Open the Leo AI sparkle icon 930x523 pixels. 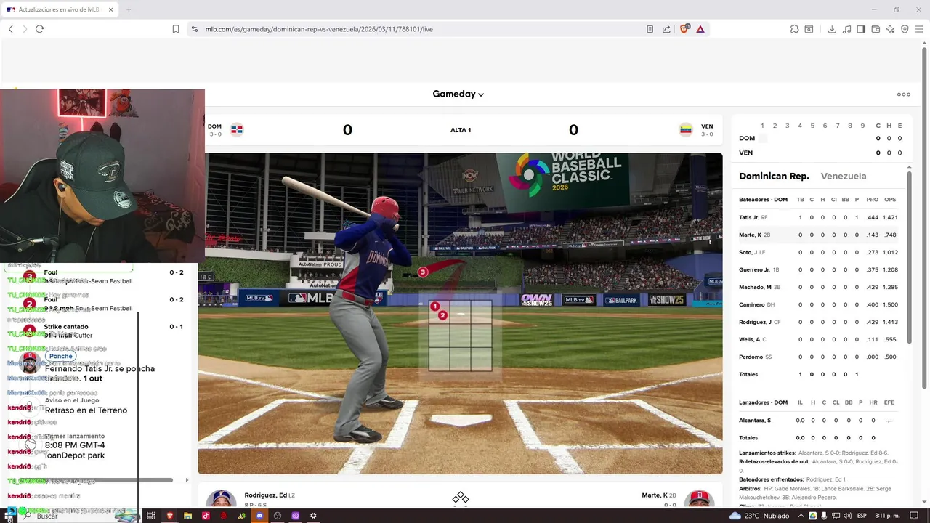(x=890, y=29)
